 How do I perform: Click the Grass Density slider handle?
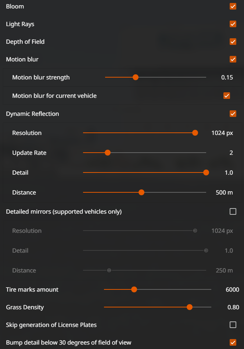190,307
